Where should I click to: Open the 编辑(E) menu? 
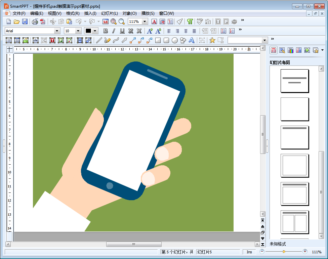[37, 13]
